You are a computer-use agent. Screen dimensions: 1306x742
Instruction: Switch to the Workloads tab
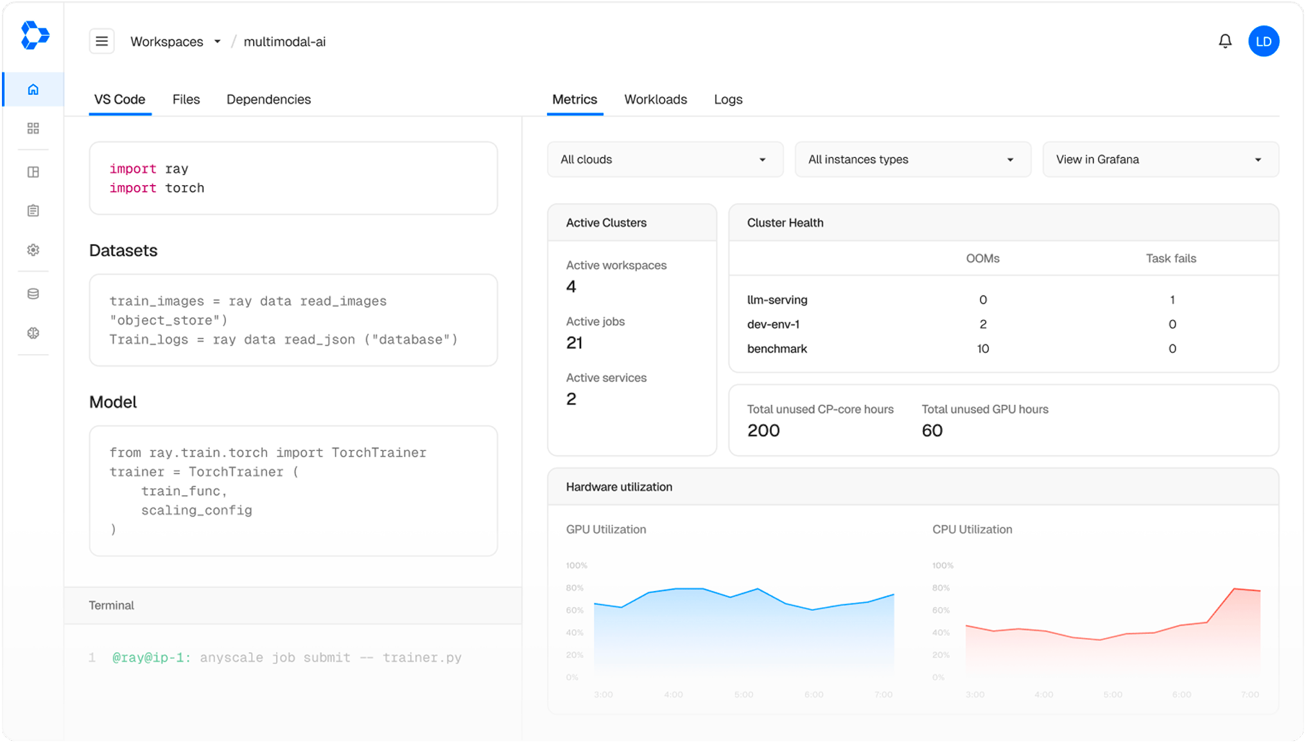pos(656,100)
